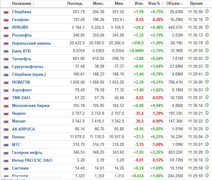Viewport: 212px width, 180px height.
Task: Click the Russian flag icon beside Яндекс
Action: click(x=6, y=114)
